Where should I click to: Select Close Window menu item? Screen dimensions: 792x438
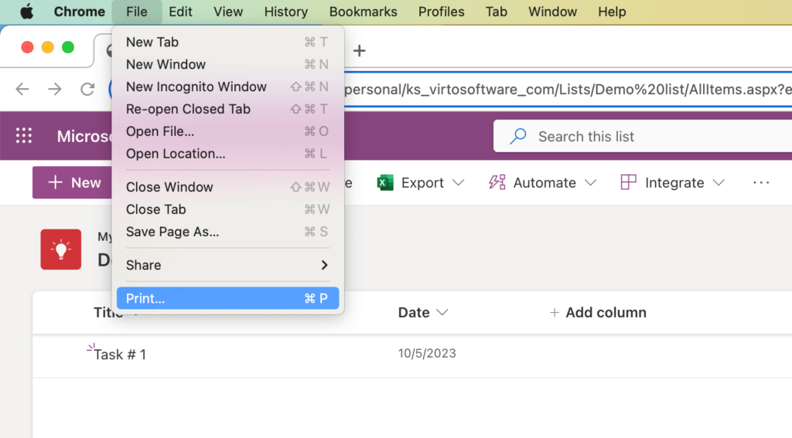[x=227, y=187]
